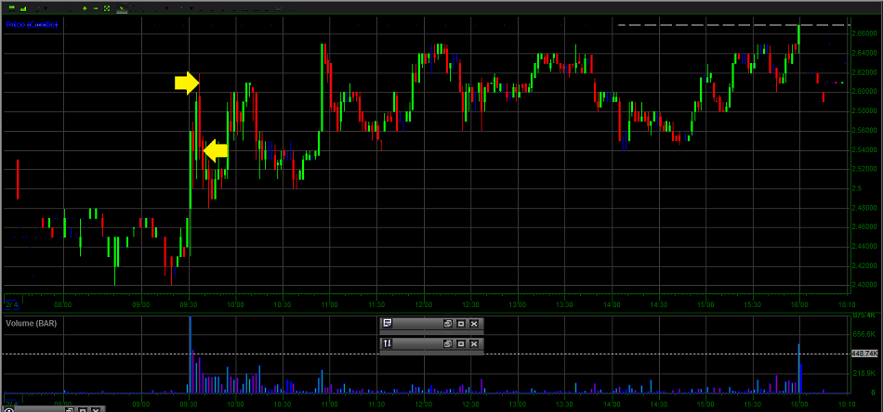Select the pointer arrow tool in toolbar
The image size is (883, 412).
122,8
